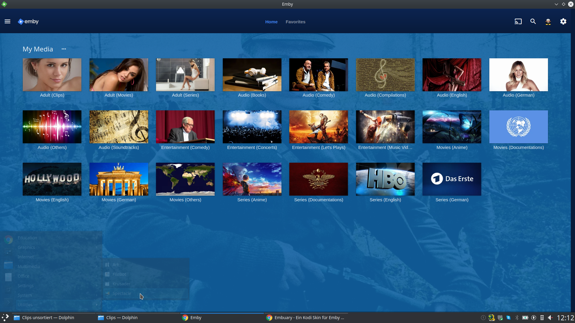Image resolution: width=575 pixels, height=323 pixels.
Task: Open the hamburger navigation menu
Action: (x=7, y=22)
